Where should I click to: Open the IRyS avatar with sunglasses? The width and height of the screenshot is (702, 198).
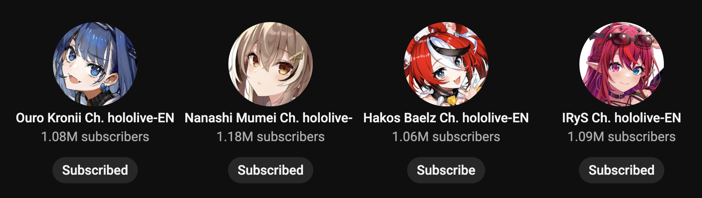pyautogui.click(x=622, y=64)
